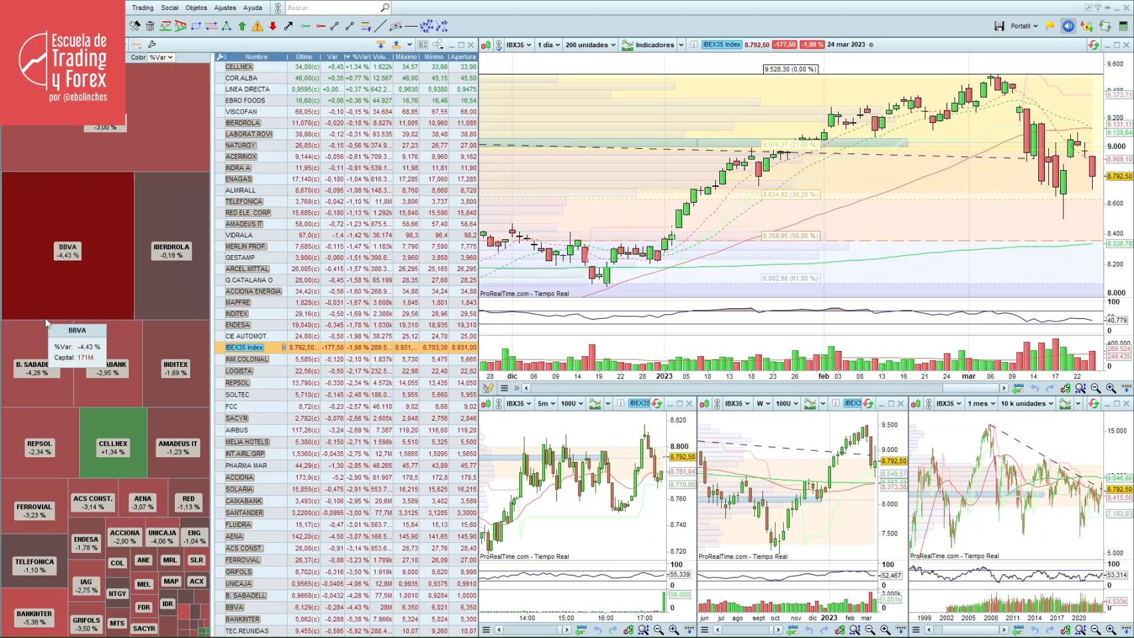Screen dimensions: 1134x638
Task: Click the green CELLNEX heatmap tile
Action: point(113,443)
